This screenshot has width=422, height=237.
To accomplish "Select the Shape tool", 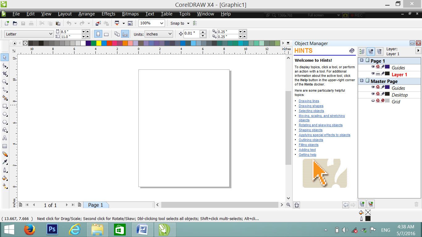I will (5, 65).
